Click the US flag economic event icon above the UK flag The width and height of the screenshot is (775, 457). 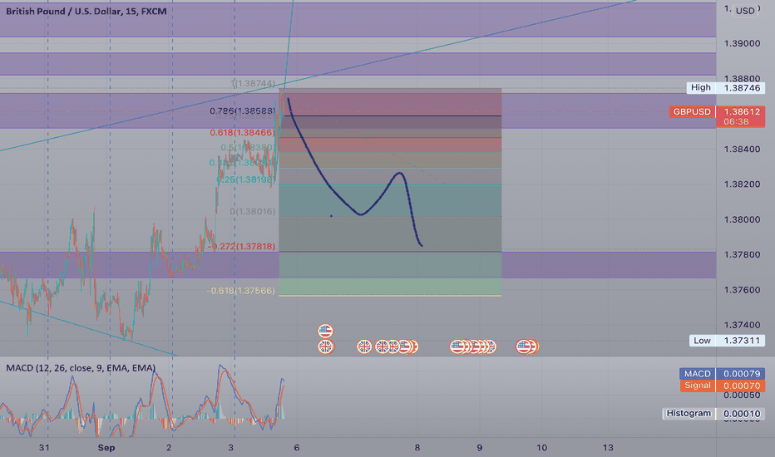click(325, 331)
